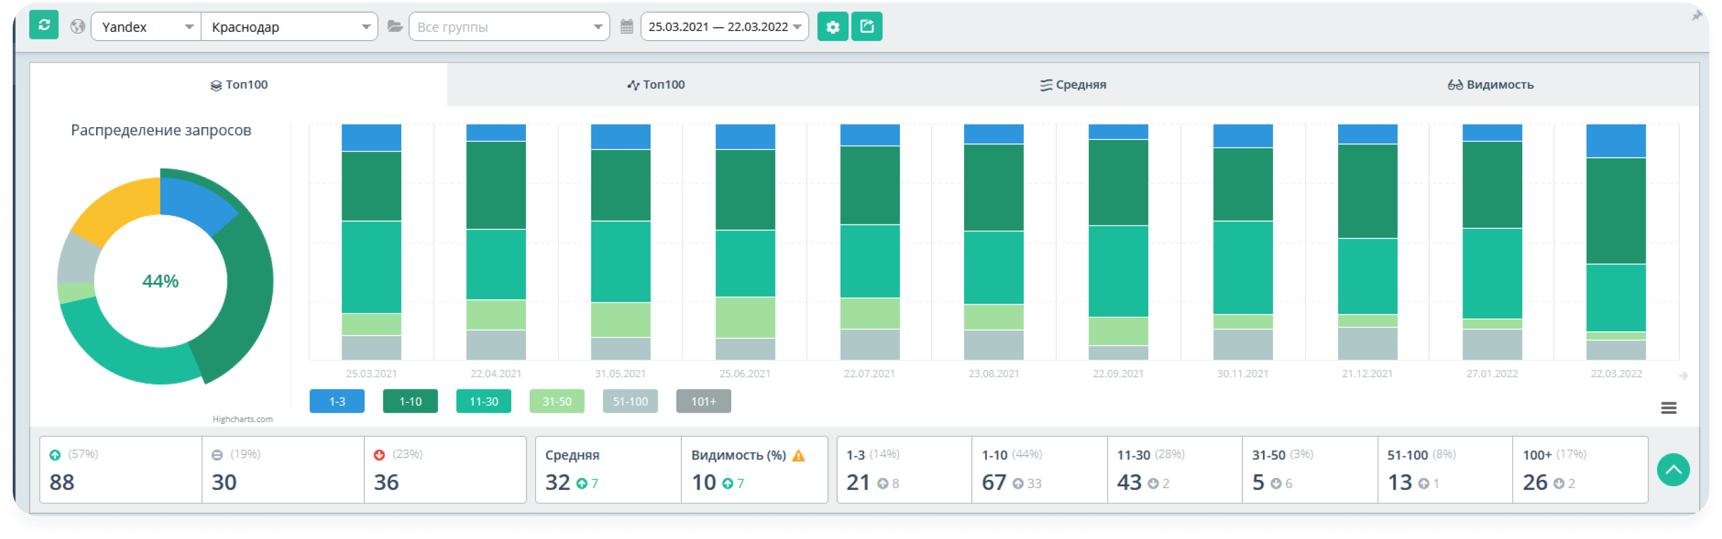1722x539 pixels.
Task: Switch to the Видимость tab
Action: 1490,85
